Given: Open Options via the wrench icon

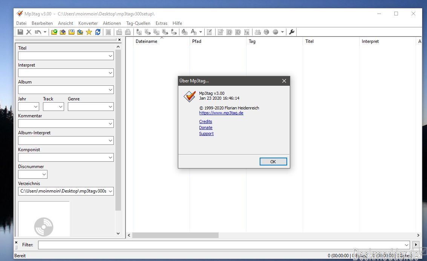Looking at the screenshot, I should pyautogui.click(x=292, y=32).
